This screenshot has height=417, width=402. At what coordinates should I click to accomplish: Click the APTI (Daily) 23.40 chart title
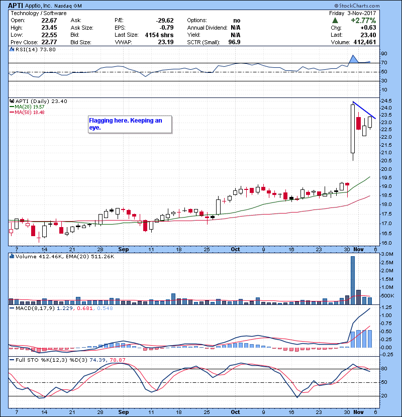(x=41, y=101)
